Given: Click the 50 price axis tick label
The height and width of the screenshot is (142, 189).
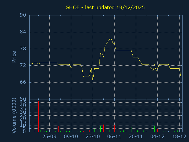Looking at the screenshot, I should 23,99.
